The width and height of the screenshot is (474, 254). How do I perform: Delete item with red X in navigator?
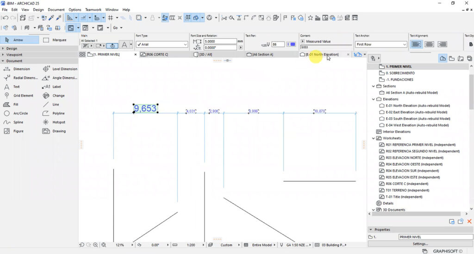(x=469, y=222)
